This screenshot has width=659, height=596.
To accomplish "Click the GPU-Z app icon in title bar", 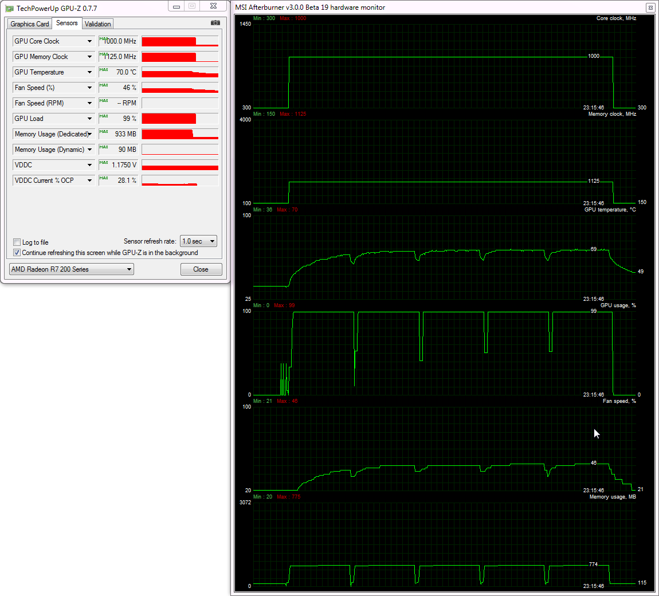I will pyautogui.click(x=9, y=9).
